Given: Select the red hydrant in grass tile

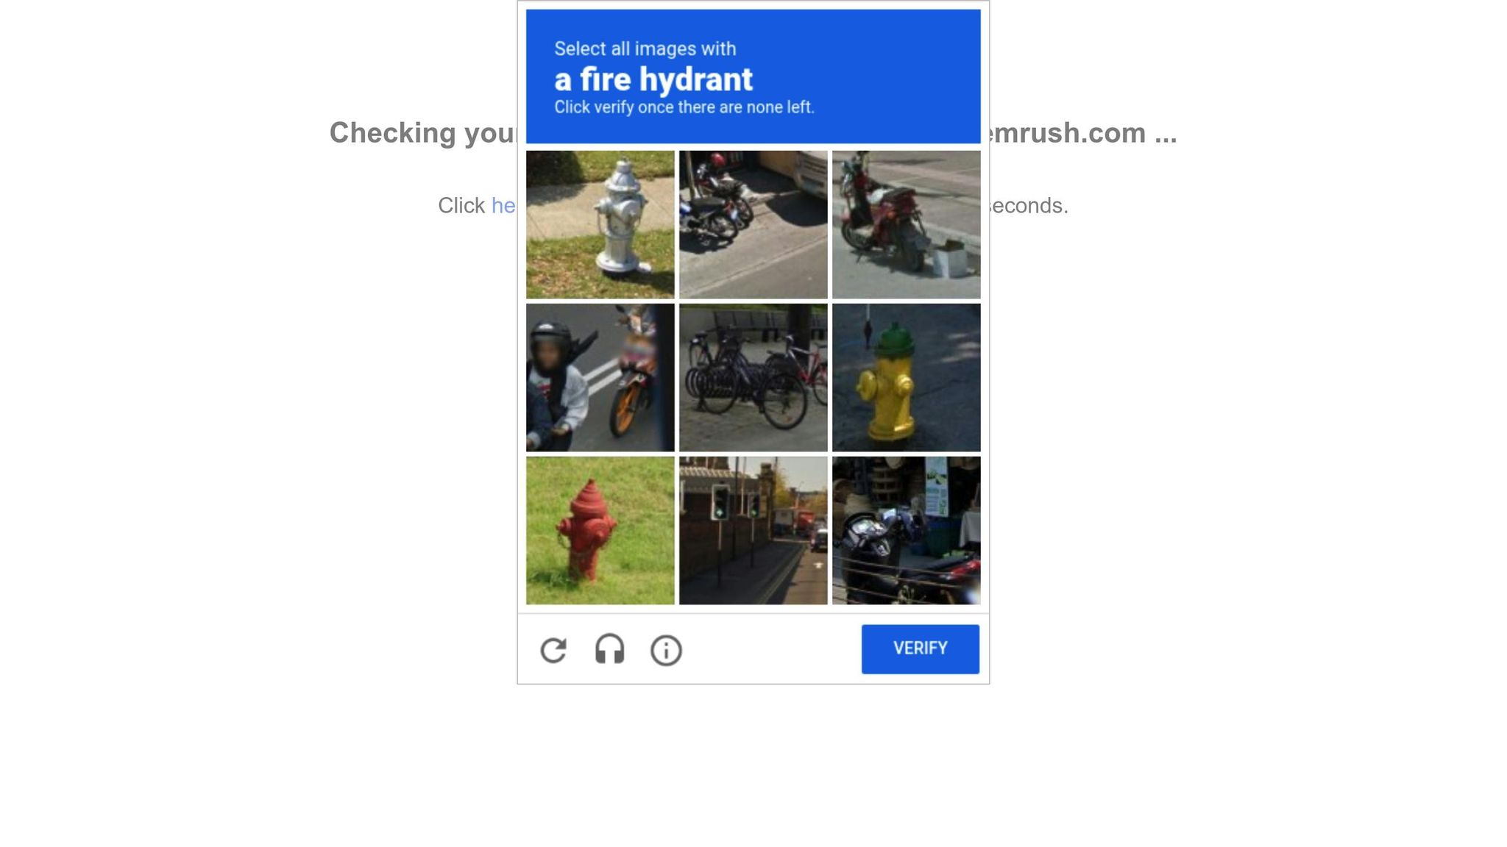Looking at the screenshot, I should (x=600, y=530).
